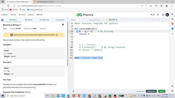Click line 5 return k in editor
Screen dimensions: 175x98
(84, 34)
